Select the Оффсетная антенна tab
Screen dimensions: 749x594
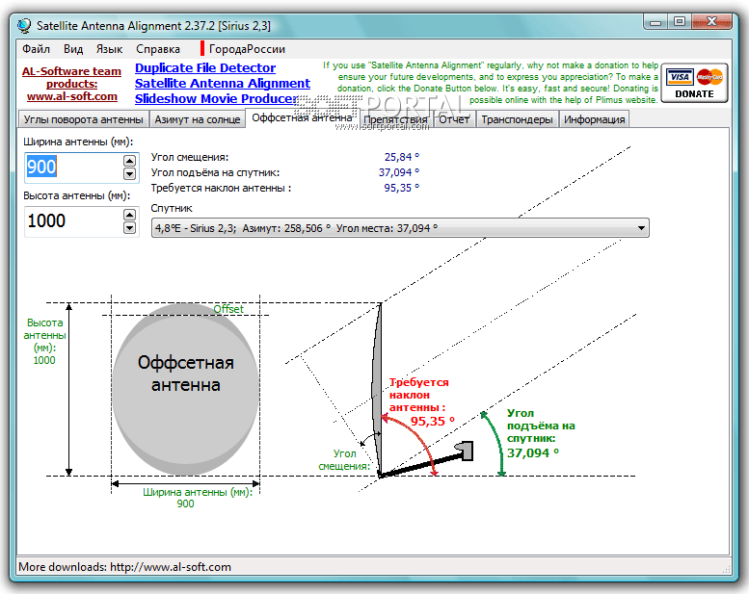[302, 117]
